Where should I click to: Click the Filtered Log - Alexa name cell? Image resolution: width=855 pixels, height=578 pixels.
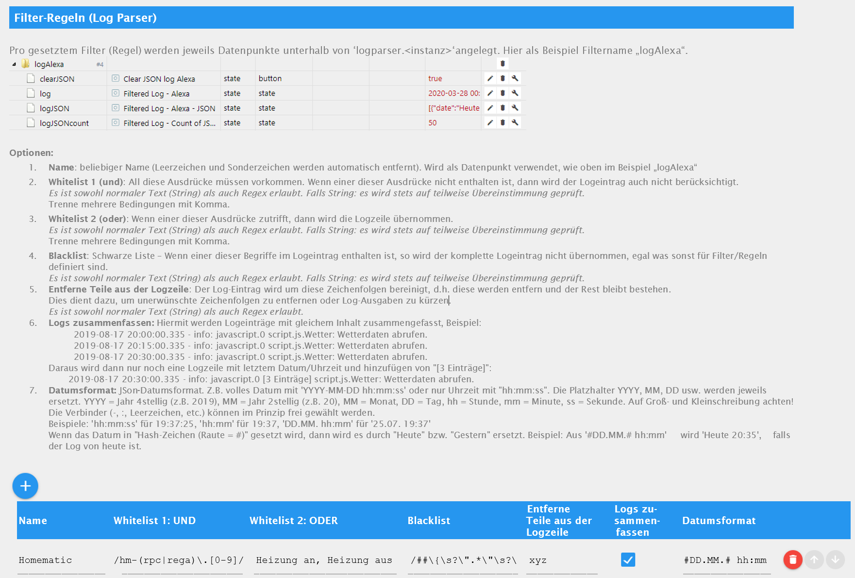(156, 94)
